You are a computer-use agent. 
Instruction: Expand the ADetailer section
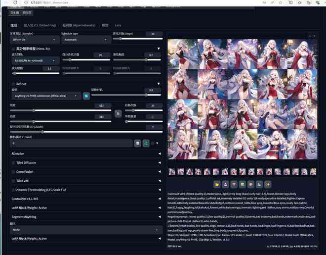click(x=86, y=153)
